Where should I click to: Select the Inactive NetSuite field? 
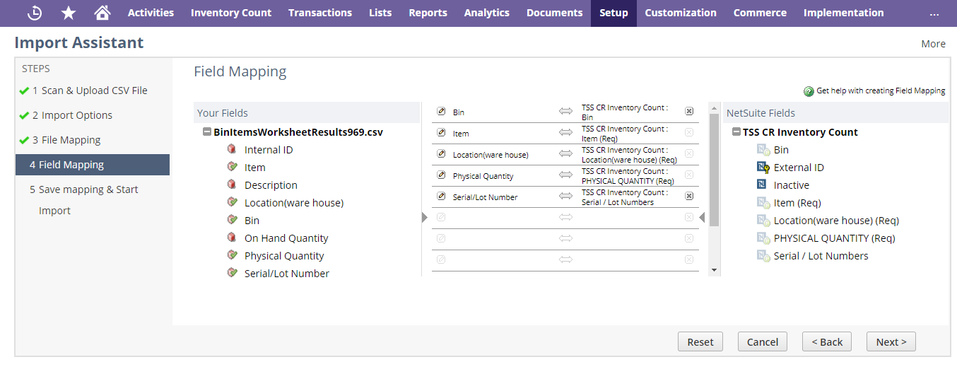tap(791, 185)
